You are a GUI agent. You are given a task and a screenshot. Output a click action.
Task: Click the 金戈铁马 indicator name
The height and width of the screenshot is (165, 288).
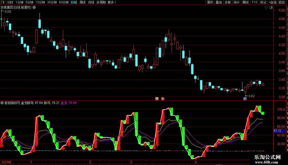click(x=27, y=103)
